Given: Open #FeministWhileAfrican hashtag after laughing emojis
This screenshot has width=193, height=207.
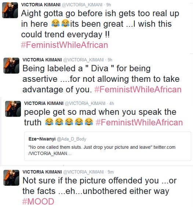Looking at the screenshot, I should click(139, 122).
